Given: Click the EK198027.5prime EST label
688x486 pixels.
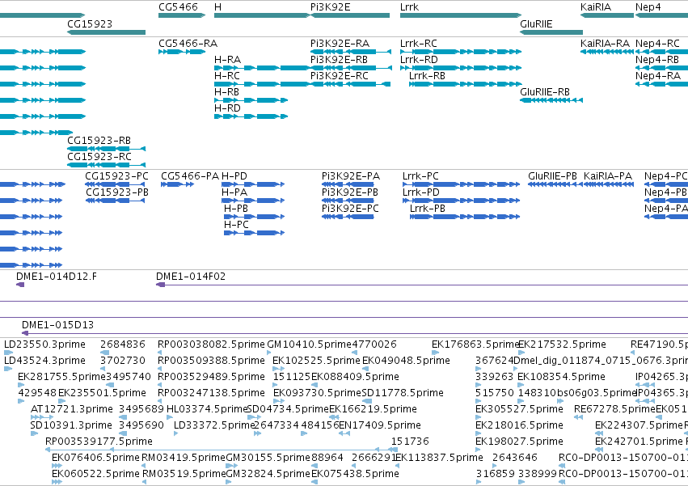Looking at the screenshot, I should 520,442.
